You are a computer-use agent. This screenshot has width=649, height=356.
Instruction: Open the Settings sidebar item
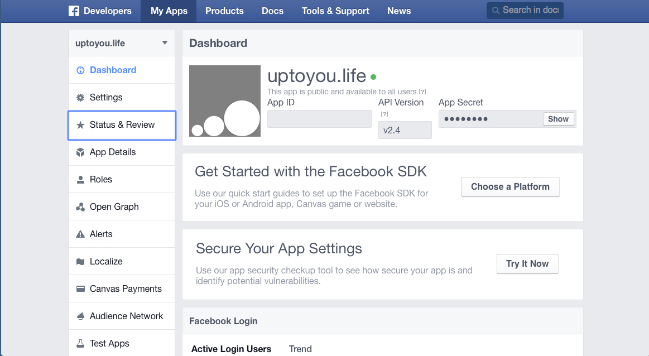tap(122, 97)
